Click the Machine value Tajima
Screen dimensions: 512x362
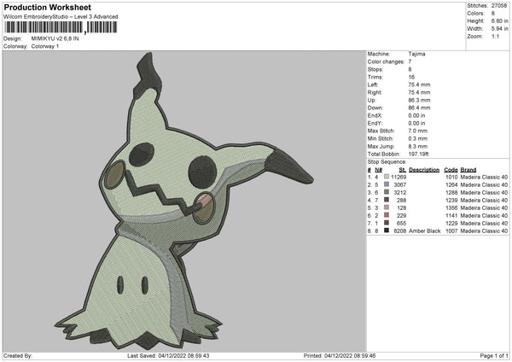coord(416,54)
